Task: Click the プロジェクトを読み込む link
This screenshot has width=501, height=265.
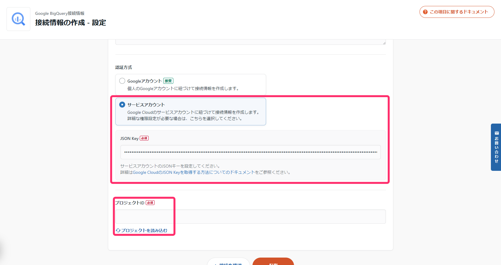Action: click(x=144, y=231)
